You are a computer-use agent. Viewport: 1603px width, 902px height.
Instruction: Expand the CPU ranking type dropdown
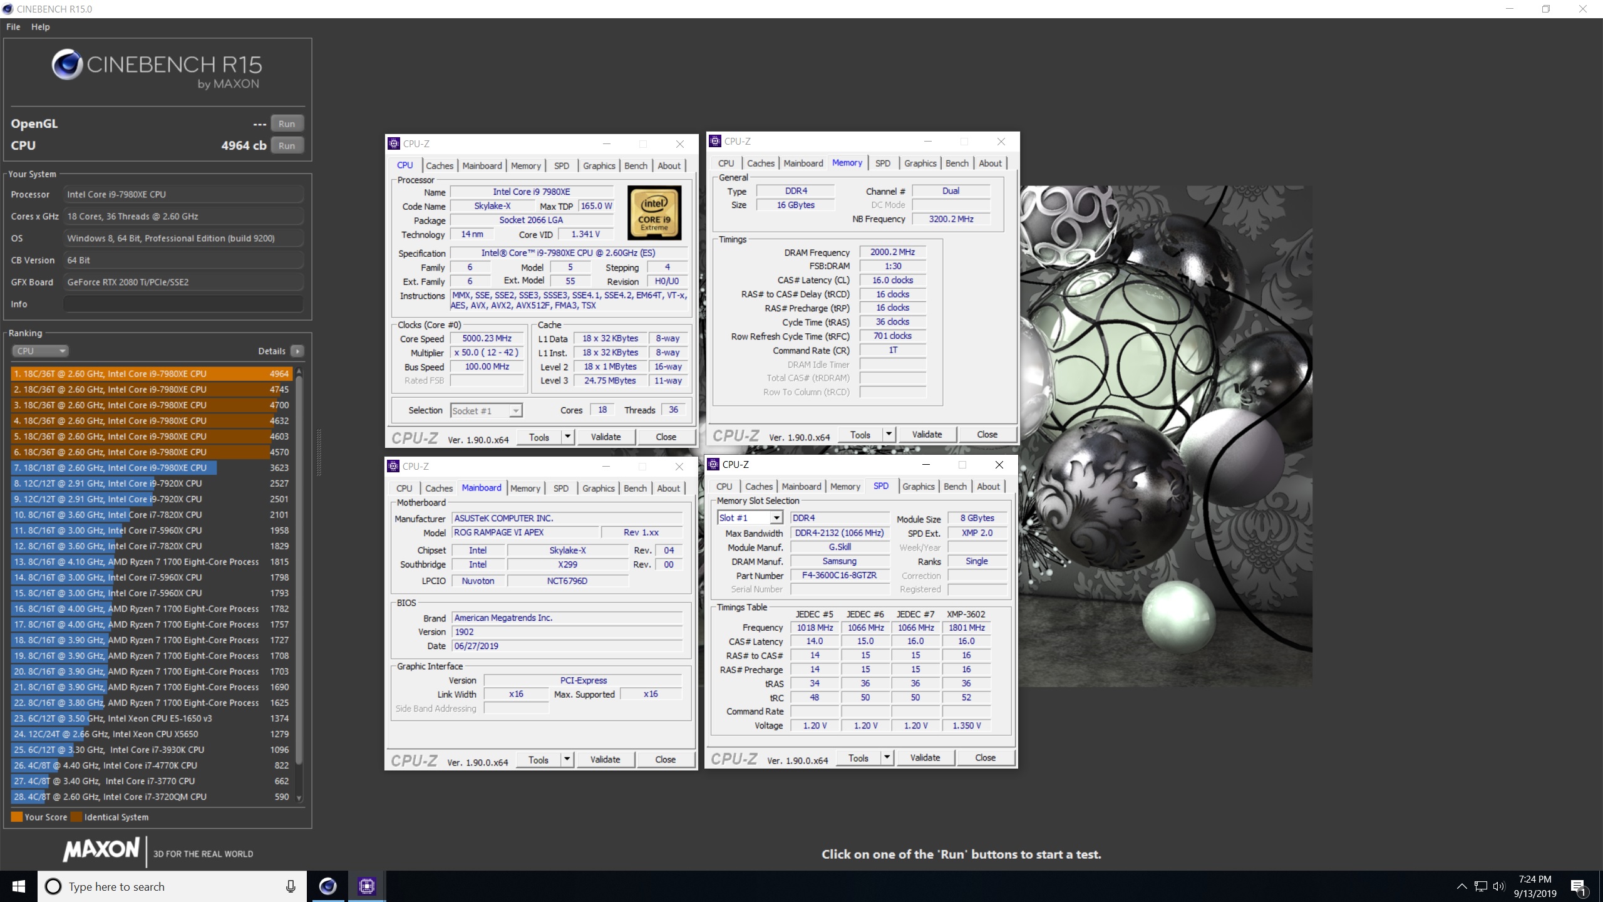point(40,351)
